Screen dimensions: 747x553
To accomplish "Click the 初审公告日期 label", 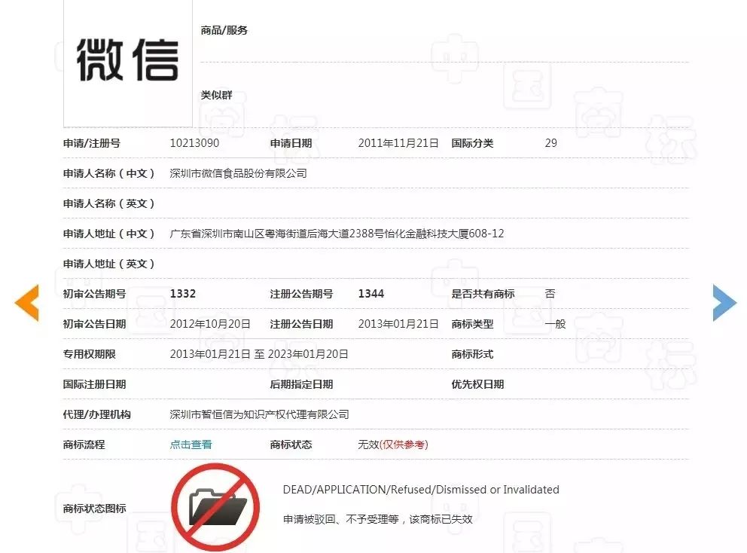I will click(x=94, y=324).
